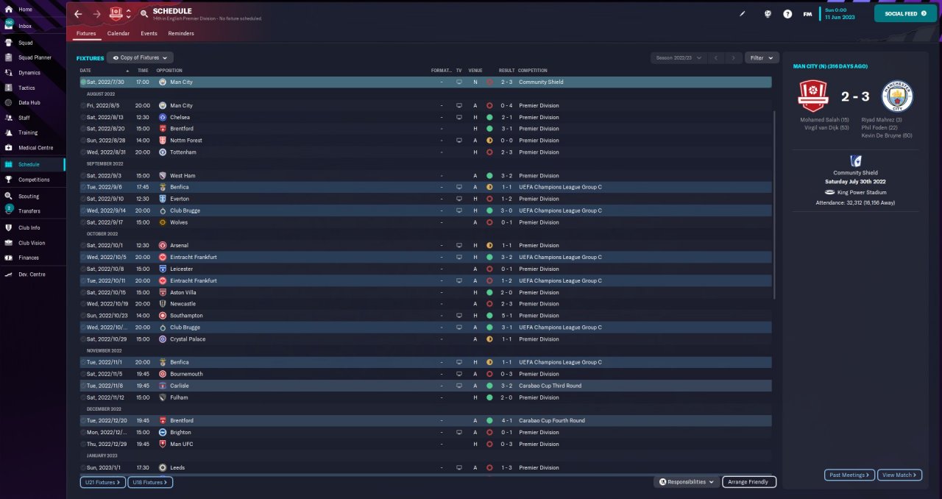Go to the next season arrow

pyautogui.click(x=733, y=57)
